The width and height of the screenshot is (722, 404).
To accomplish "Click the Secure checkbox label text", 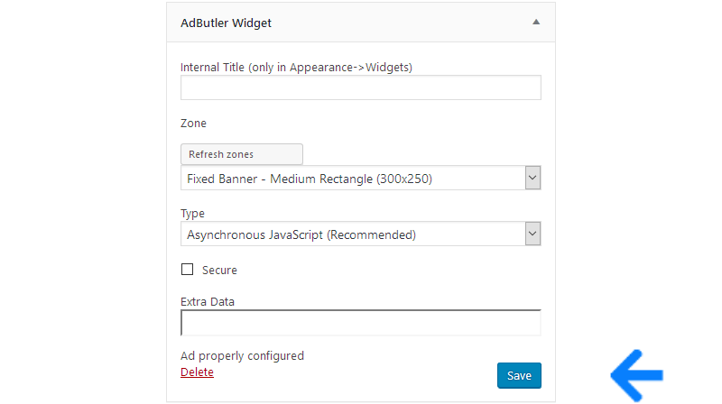I will pyautogui.click(x=219, y=271).
